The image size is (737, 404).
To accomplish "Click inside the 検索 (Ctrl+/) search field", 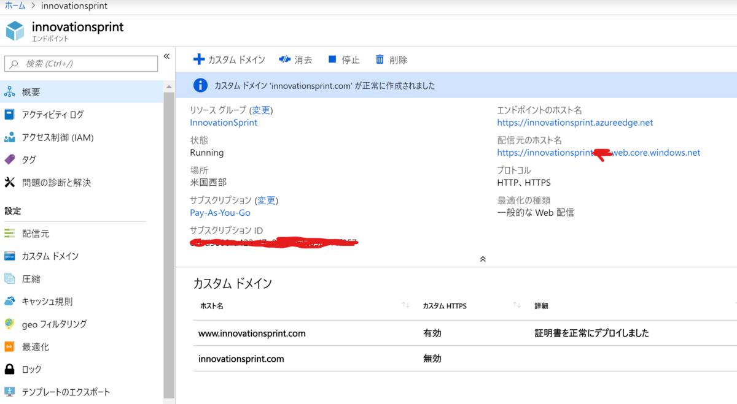I will pyautogui.click(x=80, y=63).
